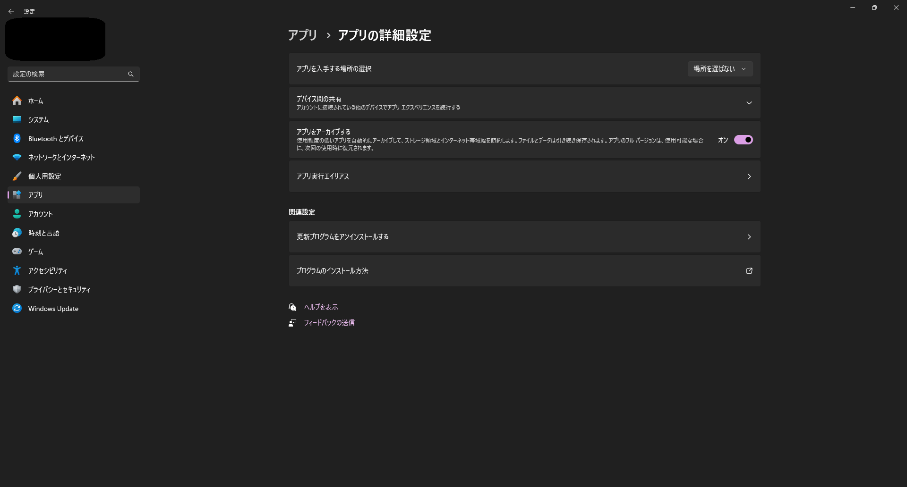Click the 関連設定 heading text
Image resolution: width=907 pixels, height=487 pixels.
pos(302,212)
